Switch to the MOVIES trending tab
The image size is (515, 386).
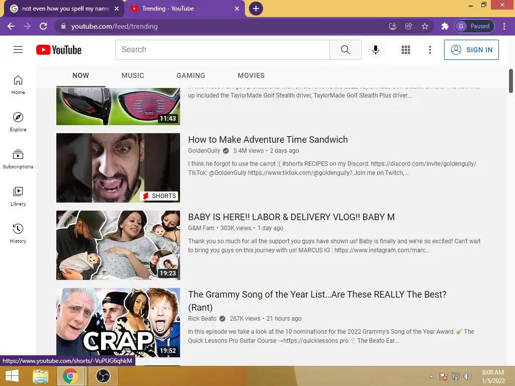coord(251,75)
